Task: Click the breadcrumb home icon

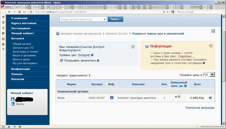Action: (58, 33)
